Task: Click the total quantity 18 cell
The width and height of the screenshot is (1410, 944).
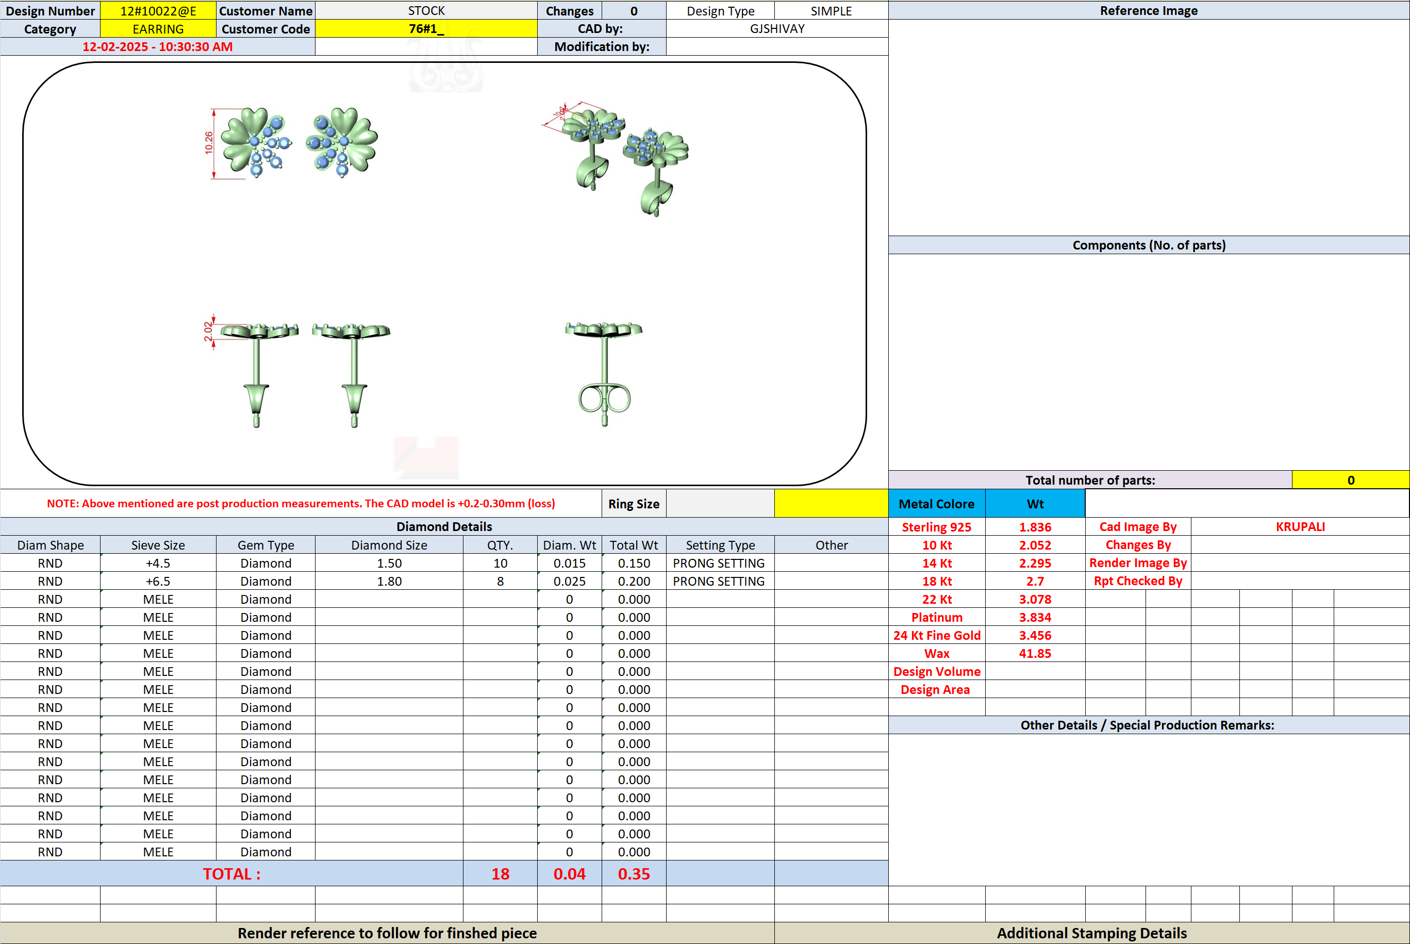Action: tap(500, 873)
